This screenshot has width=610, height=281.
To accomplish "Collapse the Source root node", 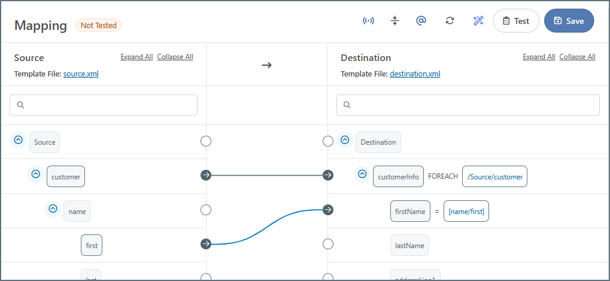I will click(x=18, y=140).
